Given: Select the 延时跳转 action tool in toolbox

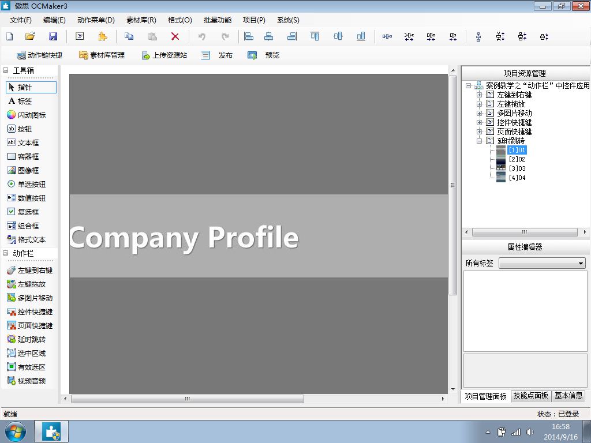Looking at the screenshot, I should click(27, 339).
